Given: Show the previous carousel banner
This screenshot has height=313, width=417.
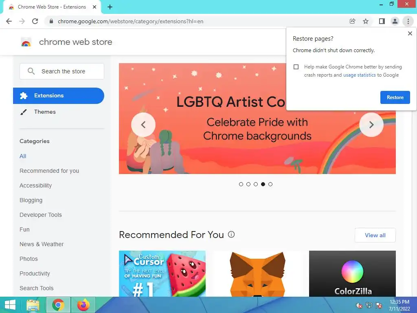Looking at the screenshot, I should point(143,125).
